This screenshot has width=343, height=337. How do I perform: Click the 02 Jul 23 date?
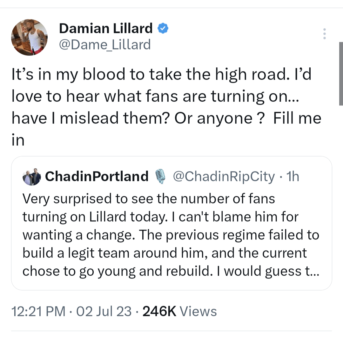tap(104, 312)
